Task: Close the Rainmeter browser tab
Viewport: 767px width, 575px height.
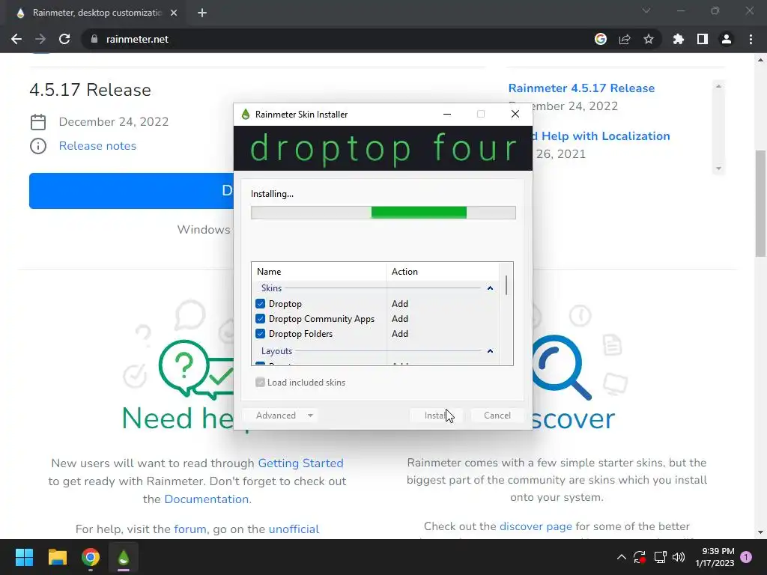Action: coord(174,13)
